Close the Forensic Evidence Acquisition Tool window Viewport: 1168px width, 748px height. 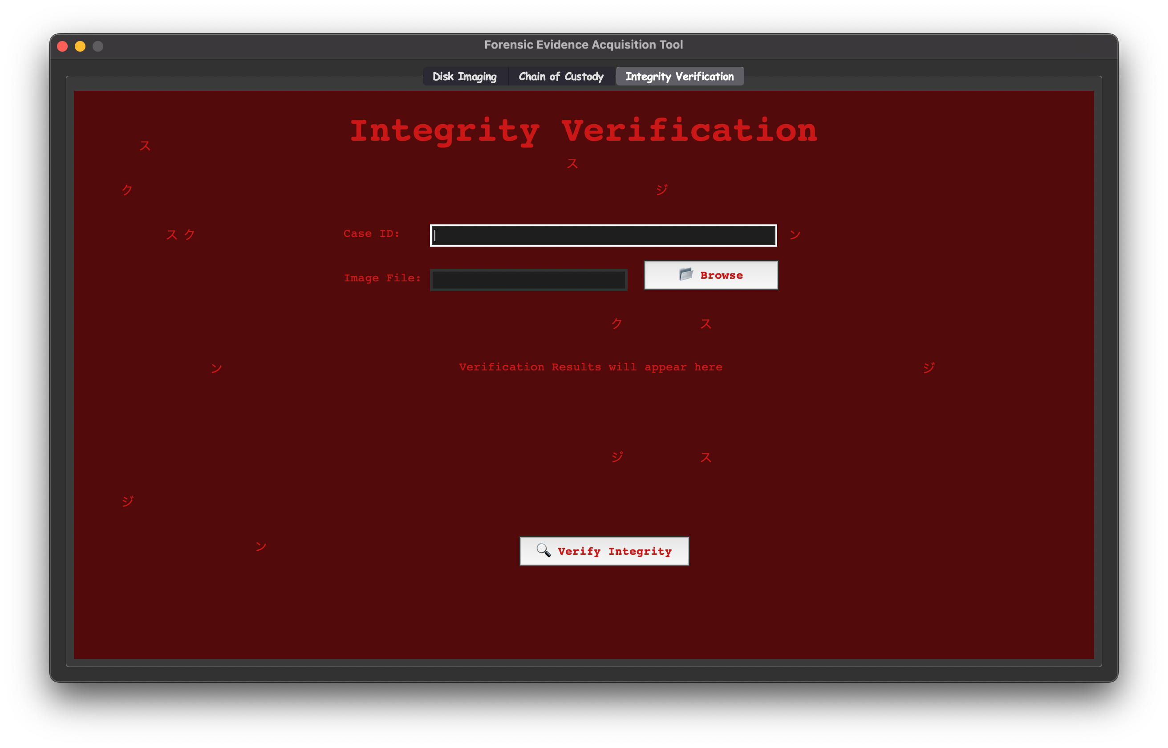(x=63, y=46)
